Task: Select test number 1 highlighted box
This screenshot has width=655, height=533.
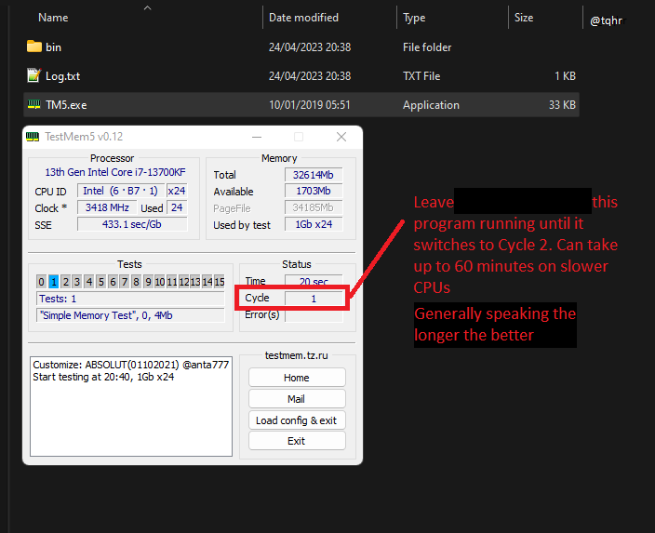Action: coord(54,282)
